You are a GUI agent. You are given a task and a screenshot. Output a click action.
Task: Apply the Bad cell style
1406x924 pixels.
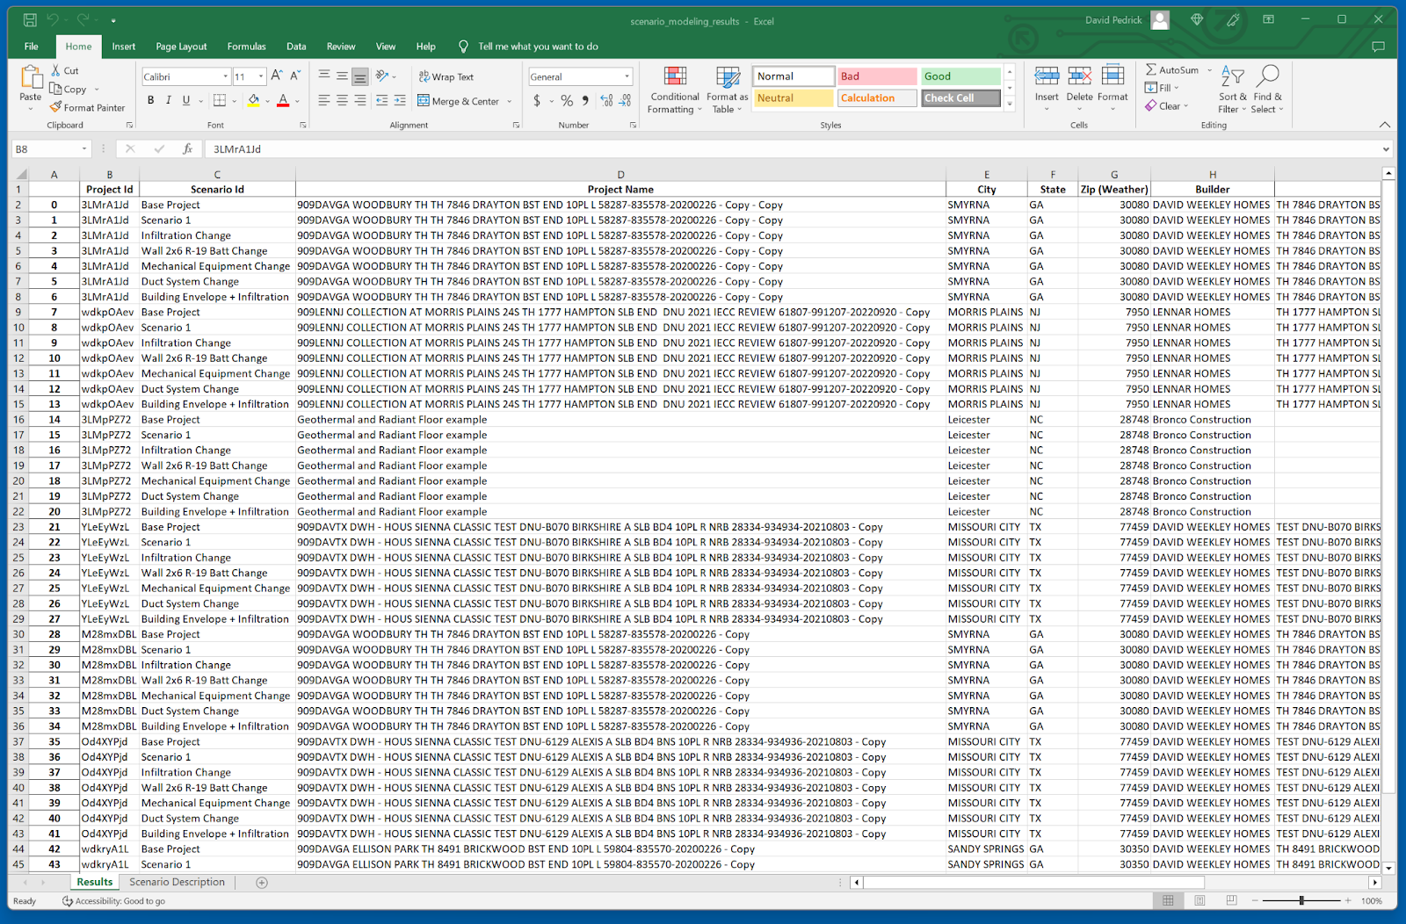pyautogui.click(x=877, y=76)
